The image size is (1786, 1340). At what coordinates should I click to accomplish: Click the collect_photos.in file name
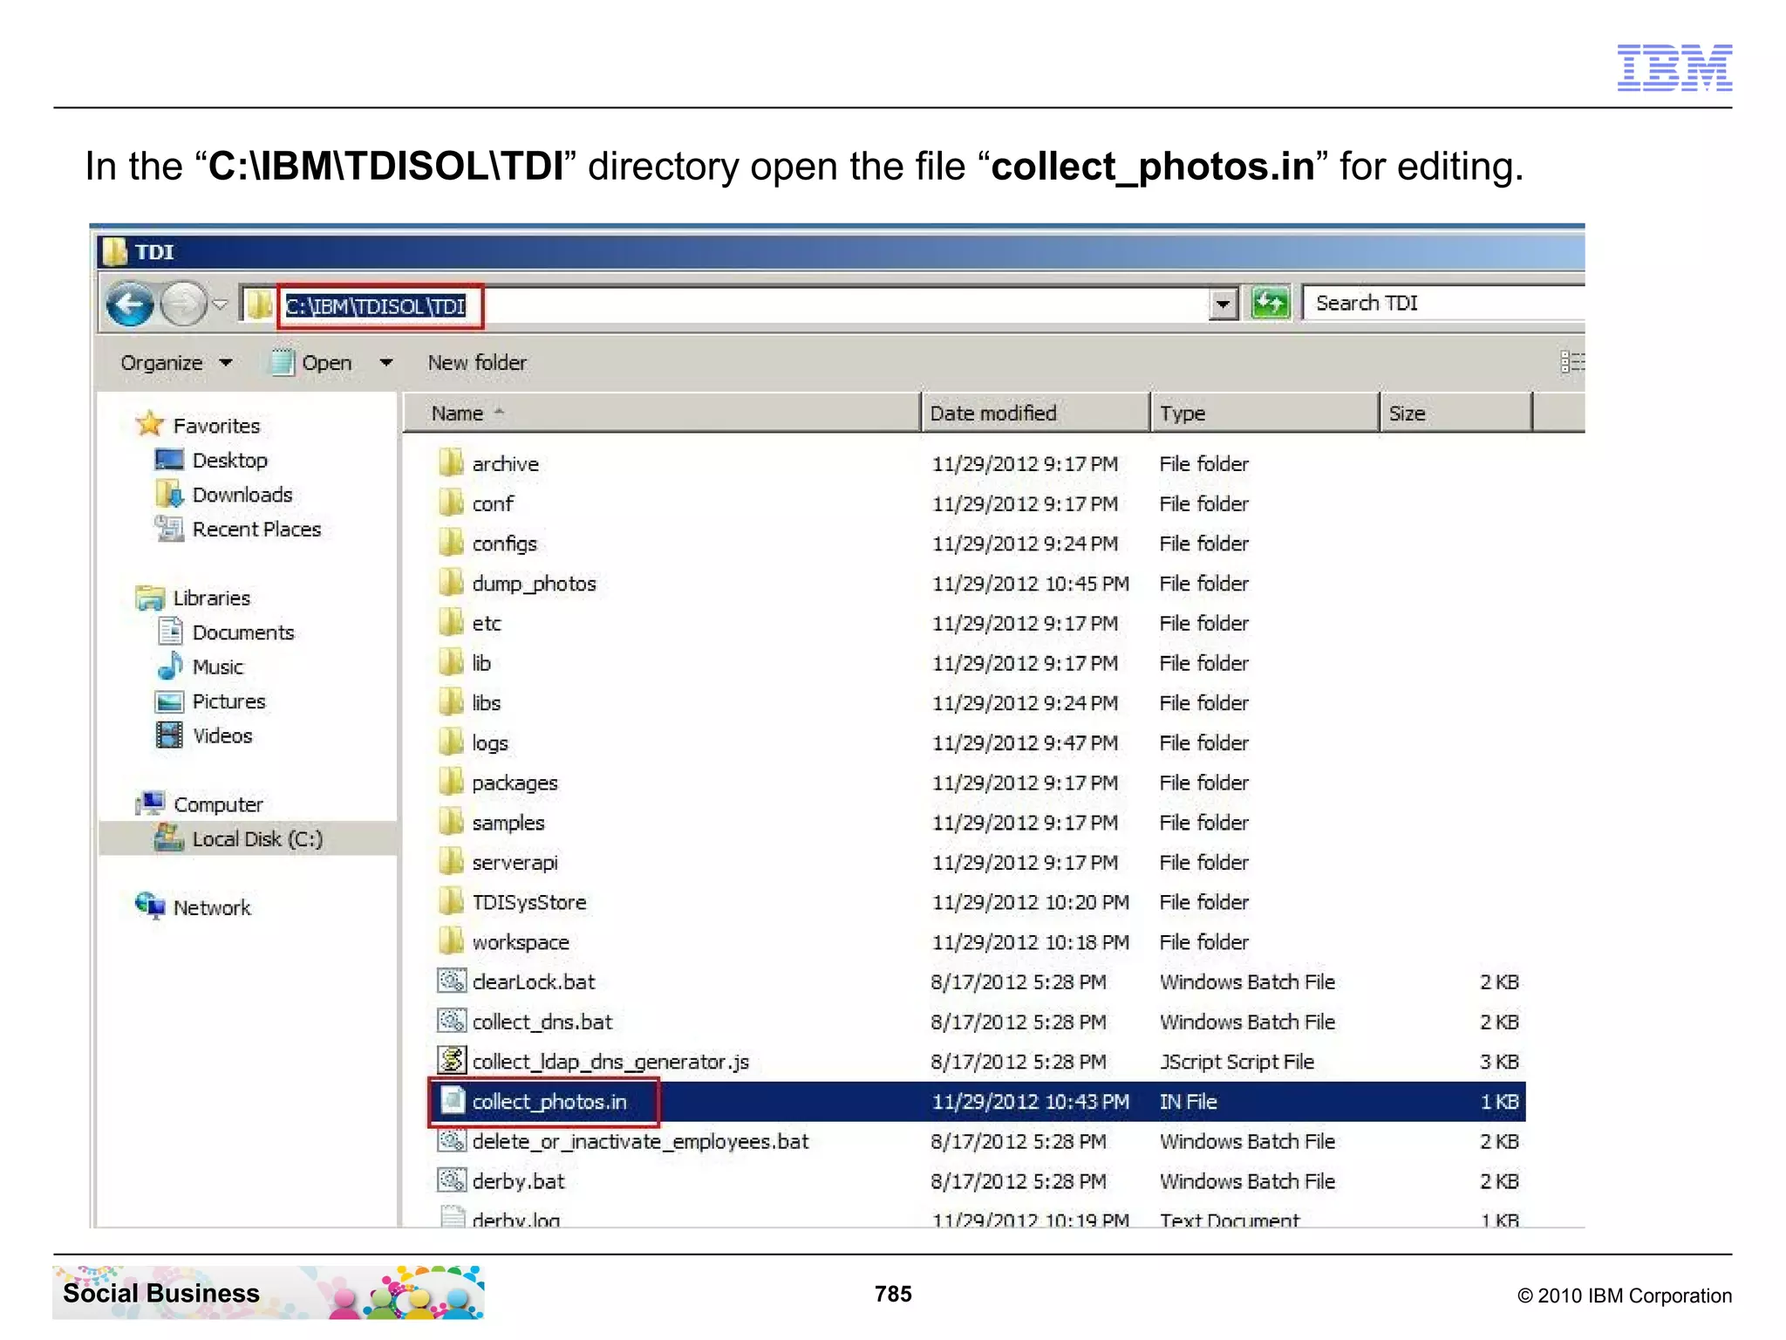(x=549, y=1102)
